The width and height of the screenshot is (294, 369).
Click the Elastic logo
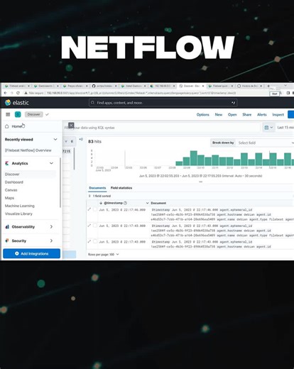click(x=17, y=102)
